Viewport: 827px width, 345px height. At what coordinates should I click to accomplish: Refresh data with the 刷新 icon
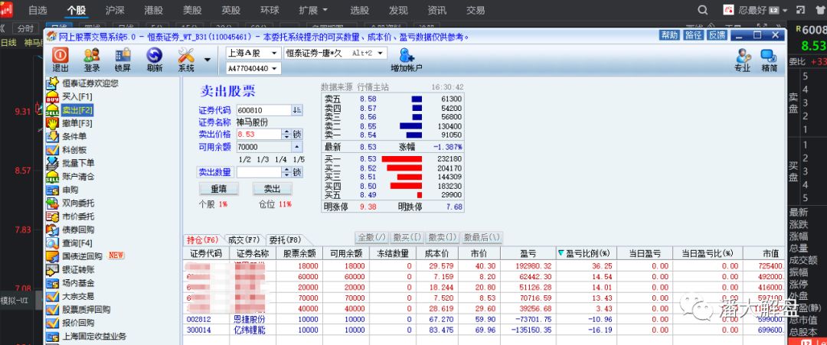click(155, 60)
